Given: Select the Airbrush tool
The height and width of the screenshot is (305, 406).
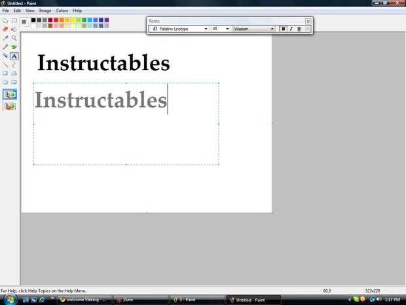Looking at the screenshot, I should tap(5, 56).
